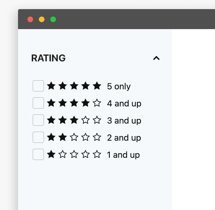Click the RATING section heading
This screenshot has width=215, height=210.
(48, 58)
